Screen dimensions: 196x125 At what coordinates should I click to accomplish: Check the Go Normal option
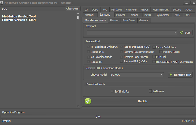pyautogui.click(x=150, y=91)
